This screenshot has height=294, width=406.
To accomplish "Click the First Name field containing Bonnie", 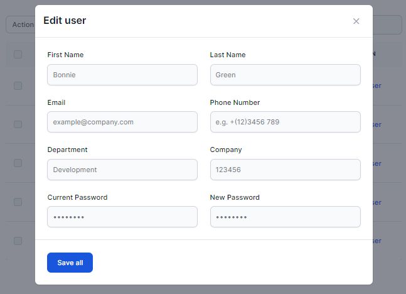I will tap(122, 75).
